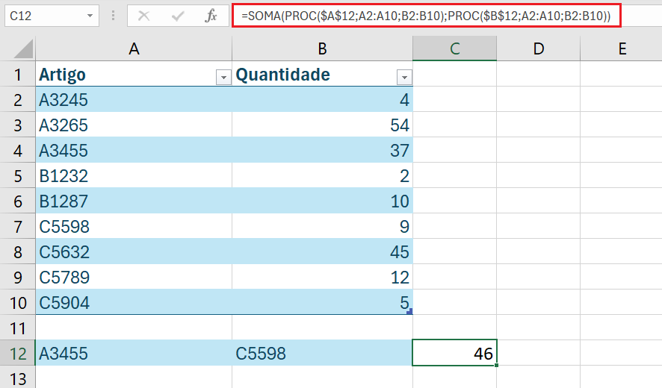This screenshot has height=388, width=662.
Task: Select cell containing A3265
Action: pos(134,125)
